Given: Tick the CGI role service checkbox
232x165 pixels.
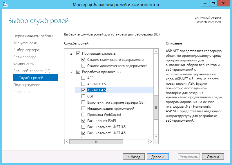Looking at the screenshot, I should (x=84, y=96).
